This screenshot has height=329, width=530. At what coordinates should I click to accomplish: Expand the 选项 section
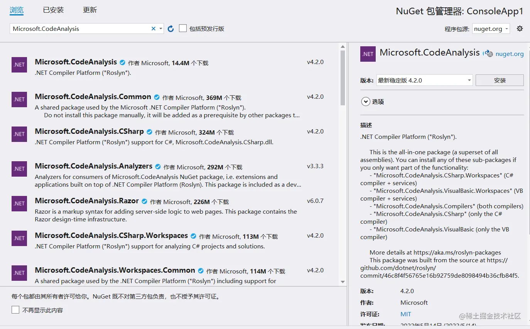click(365, 102)
